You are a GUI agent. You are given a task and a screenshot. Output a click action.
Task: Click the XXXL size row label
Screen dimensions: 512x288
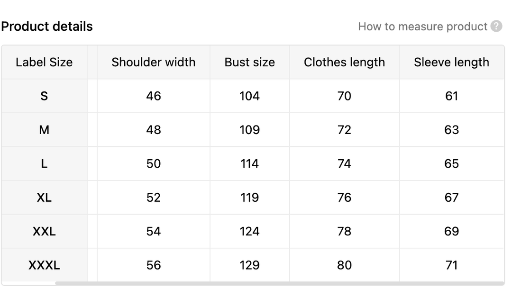point(44,265)
